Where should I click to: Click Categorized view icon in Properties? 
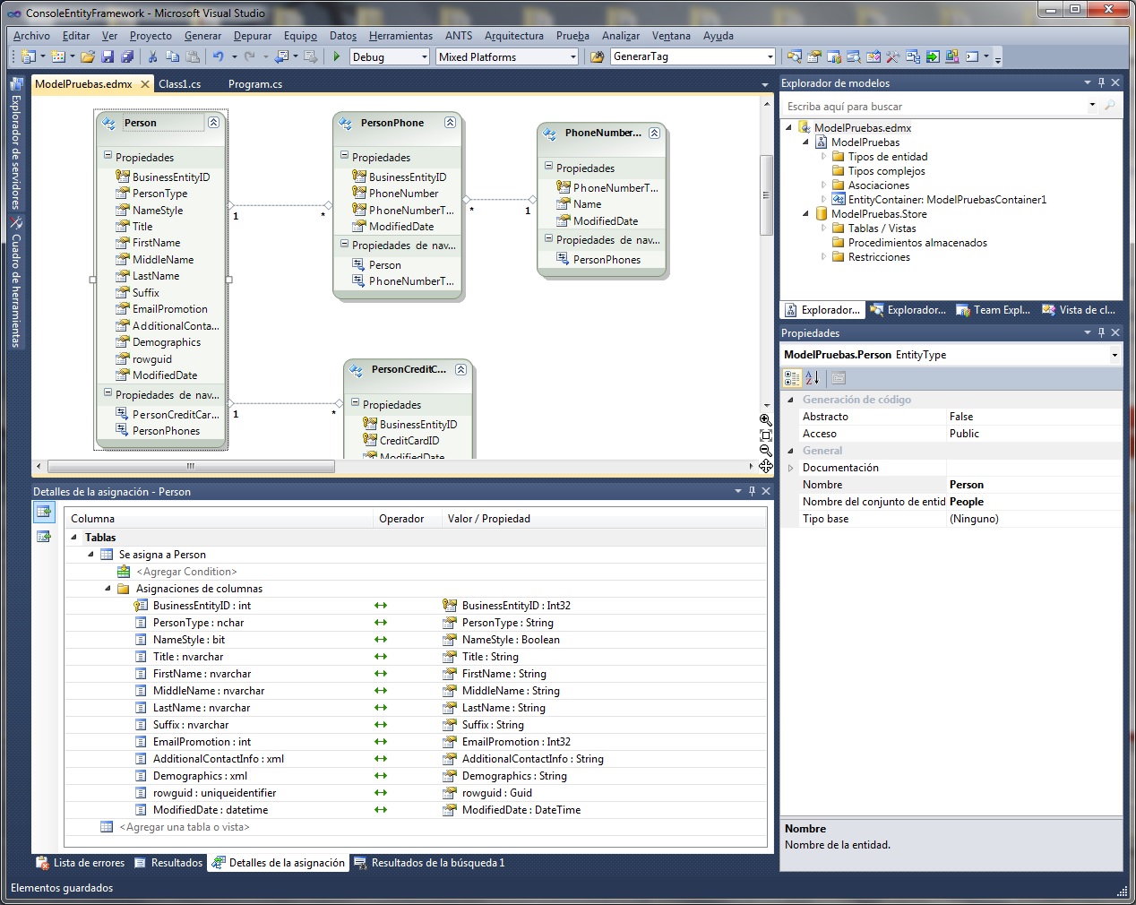tap(792, 378)
